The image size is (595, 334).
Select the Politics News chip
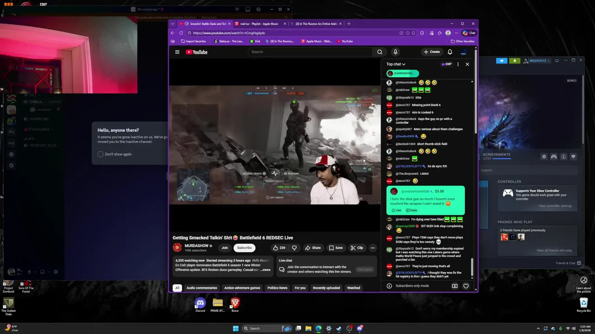pyautogui.click(x=277, y=288)
